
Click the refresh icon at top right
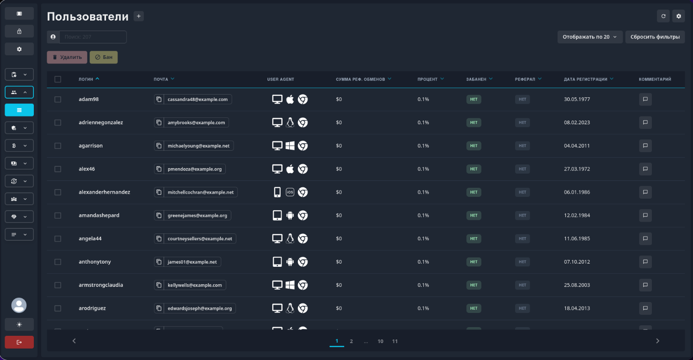[x=663, y=16]
